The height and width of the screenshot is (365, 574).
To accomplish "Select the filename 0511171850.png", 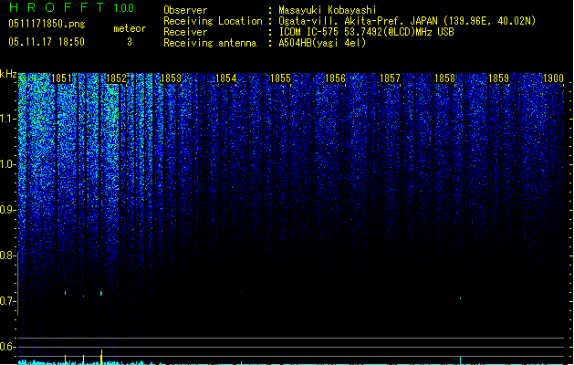I will (x=47, y=24).
